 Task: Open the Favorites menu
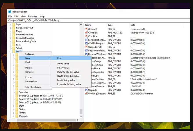coord(33,17)
